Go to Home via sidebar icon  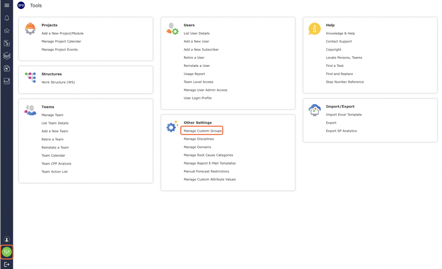7,31
